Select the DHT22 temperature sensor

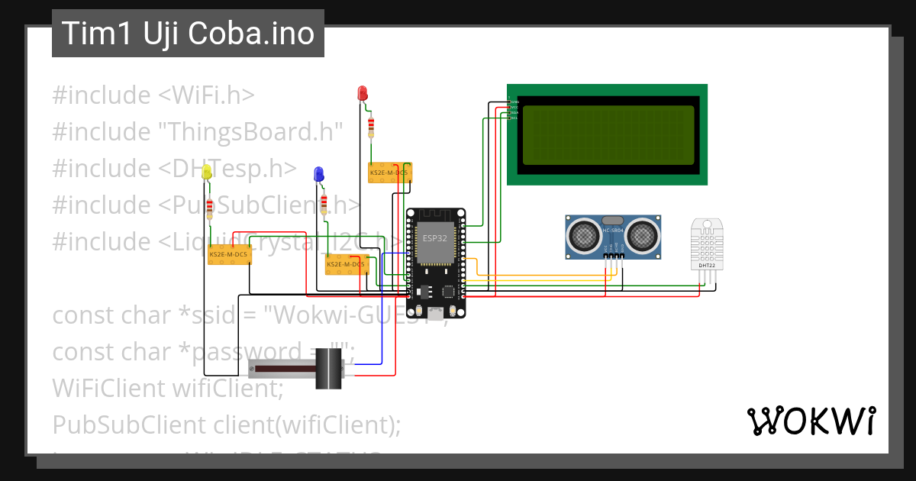point(706,244)
